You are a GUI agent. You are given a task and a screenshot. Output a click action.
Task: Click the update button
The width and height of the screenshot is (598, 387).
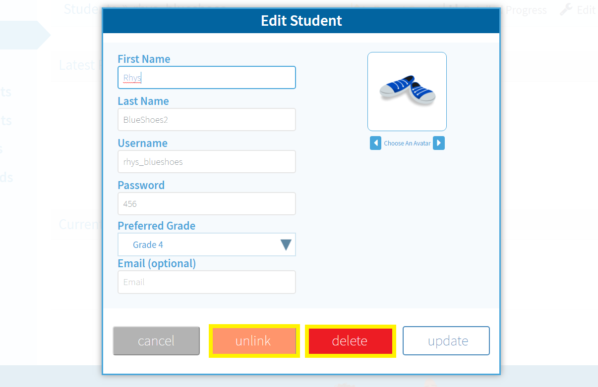click(446, 341)
